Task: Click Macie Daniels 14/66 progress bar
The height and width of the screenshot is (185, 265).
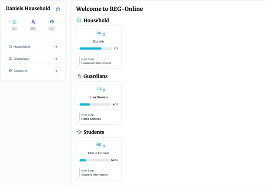Action: (x=94, y=160)
